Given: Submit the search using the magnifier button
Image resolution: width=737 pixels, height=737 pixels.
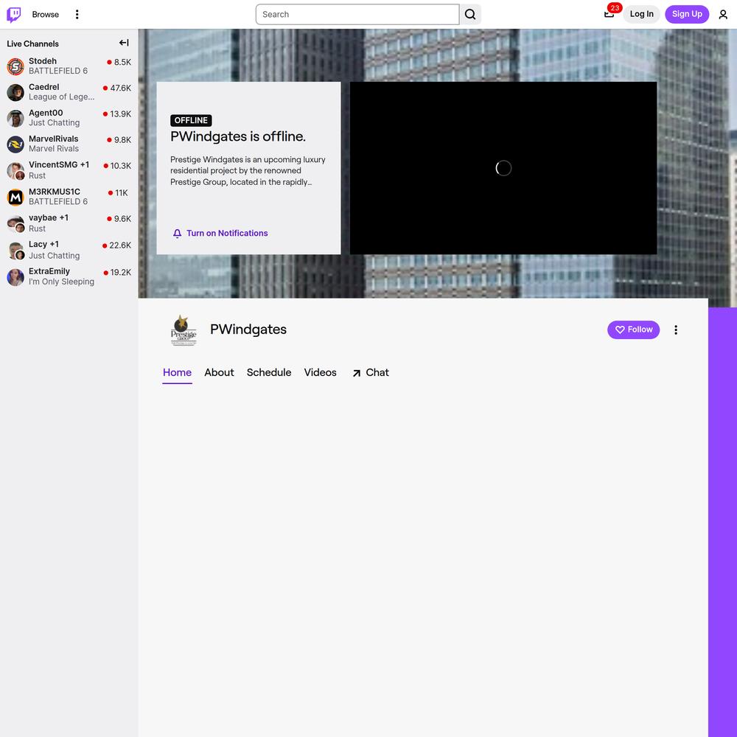Looking at the screenshot, I should (x=470, y=15).
